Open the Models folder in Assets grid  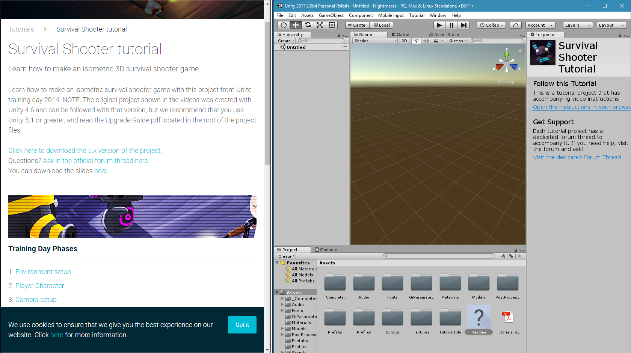[x=479, y=286]
